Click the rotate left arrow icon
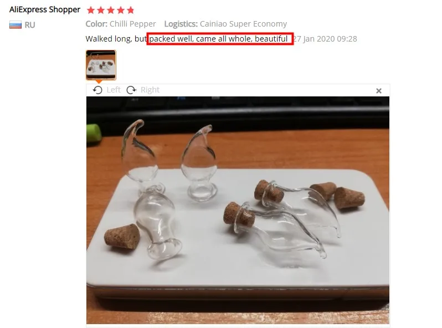Image resolution: width=442 pixels, height=328 pixels. (97, 90)
